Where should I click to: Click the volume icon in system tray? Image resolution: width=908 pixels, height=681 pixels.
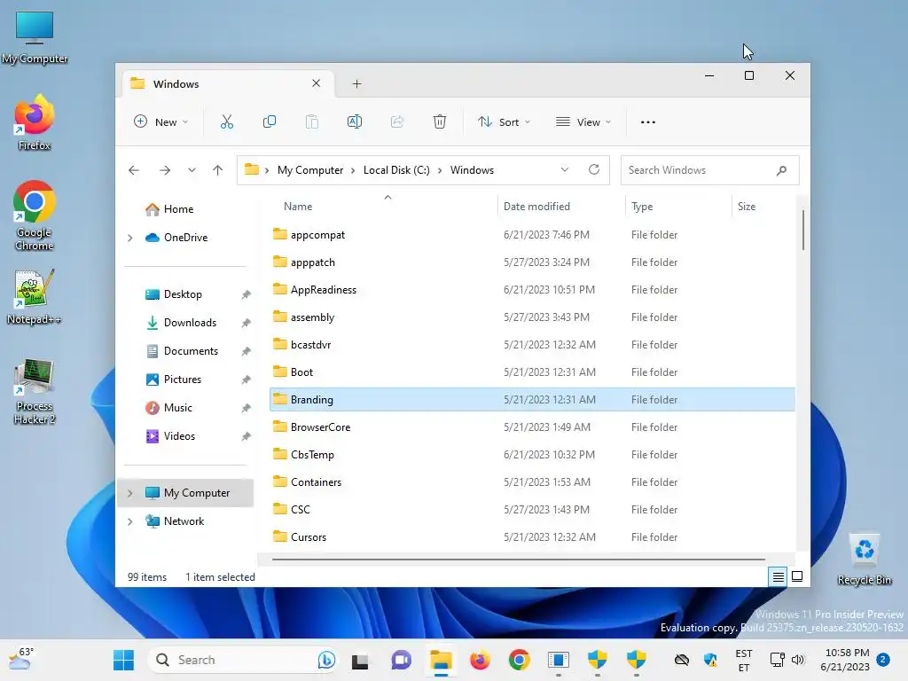[x=798, y=660]
